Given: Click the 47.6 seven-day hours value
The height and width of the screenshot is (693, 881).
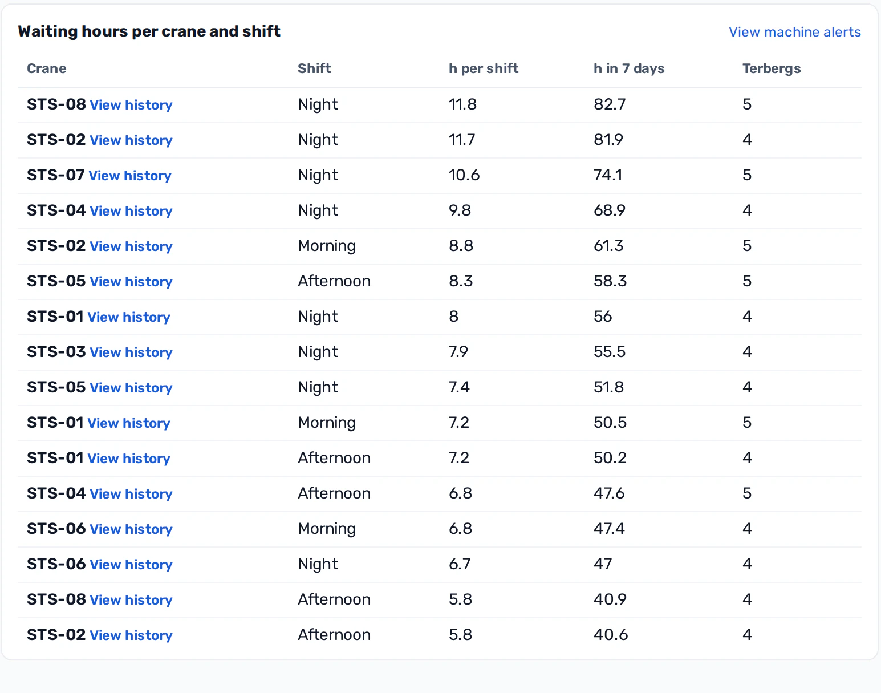Looking at the screenshot, I should point(609,493).
